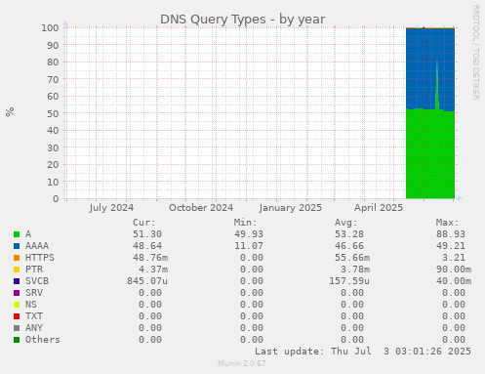
Task: Click the AAAA minimum value 11.07
Action: (249, 246)
